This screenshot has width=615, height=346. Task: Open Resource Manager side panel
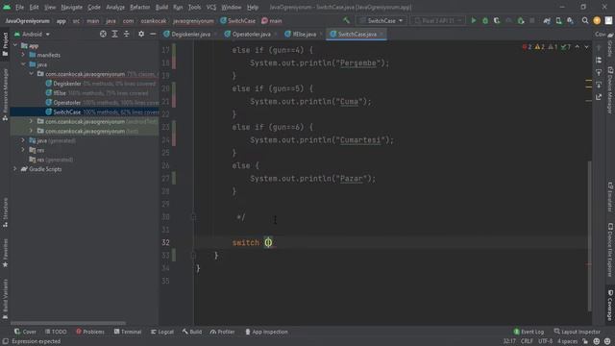(x=5, y=94)
